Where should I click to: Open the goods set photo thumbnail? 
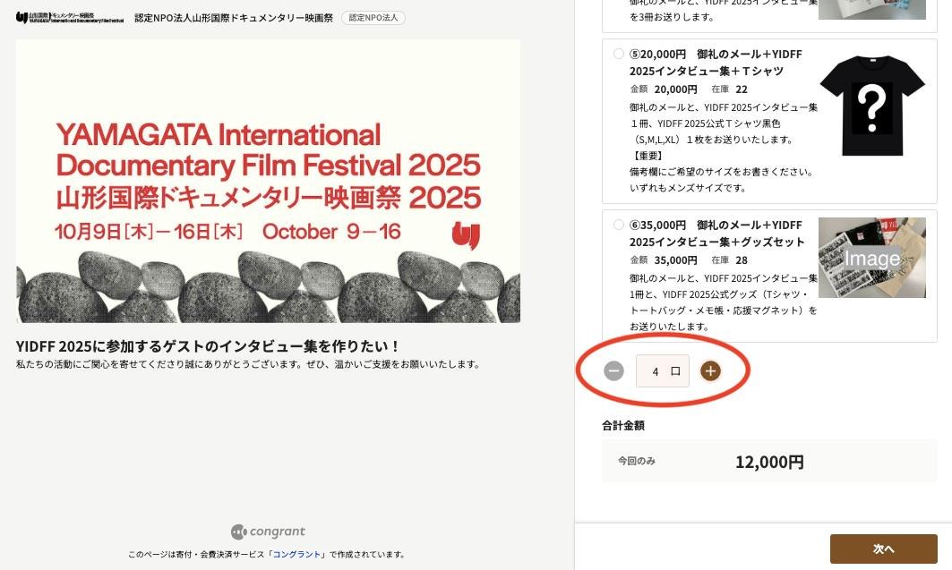click(871, 258)
